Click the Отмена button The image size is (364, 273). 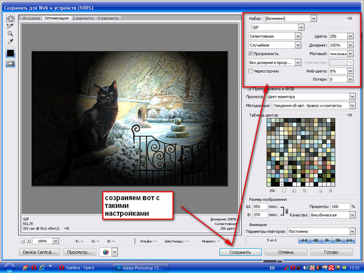[x=286, y=252]
